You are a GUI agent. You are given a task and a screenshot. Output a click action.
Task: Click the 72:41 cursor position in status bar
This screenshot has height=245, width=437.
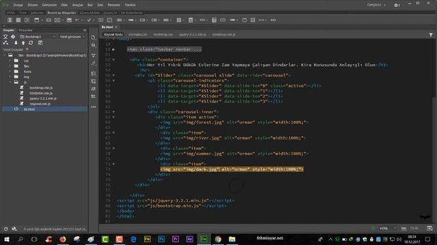[x=414, y=229]
